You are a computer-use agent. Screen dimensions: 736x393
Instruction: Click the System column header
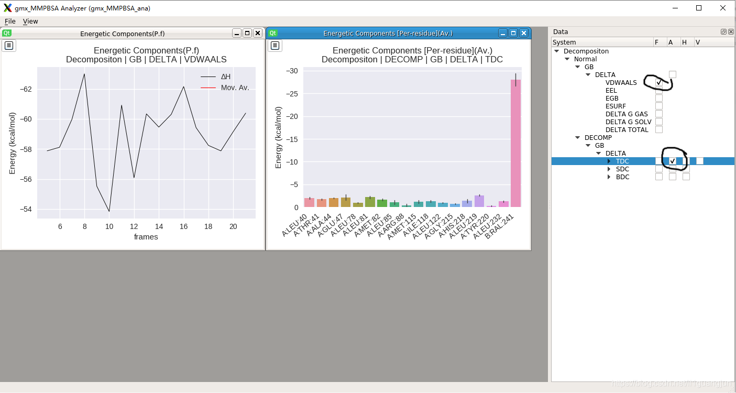click(602, 42)
